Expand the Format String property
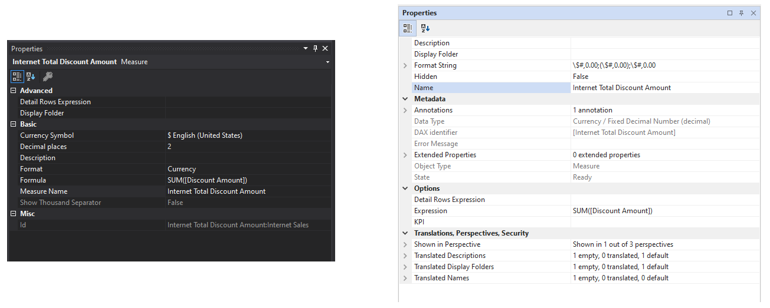Screen dimensions: 770x308 405,65
